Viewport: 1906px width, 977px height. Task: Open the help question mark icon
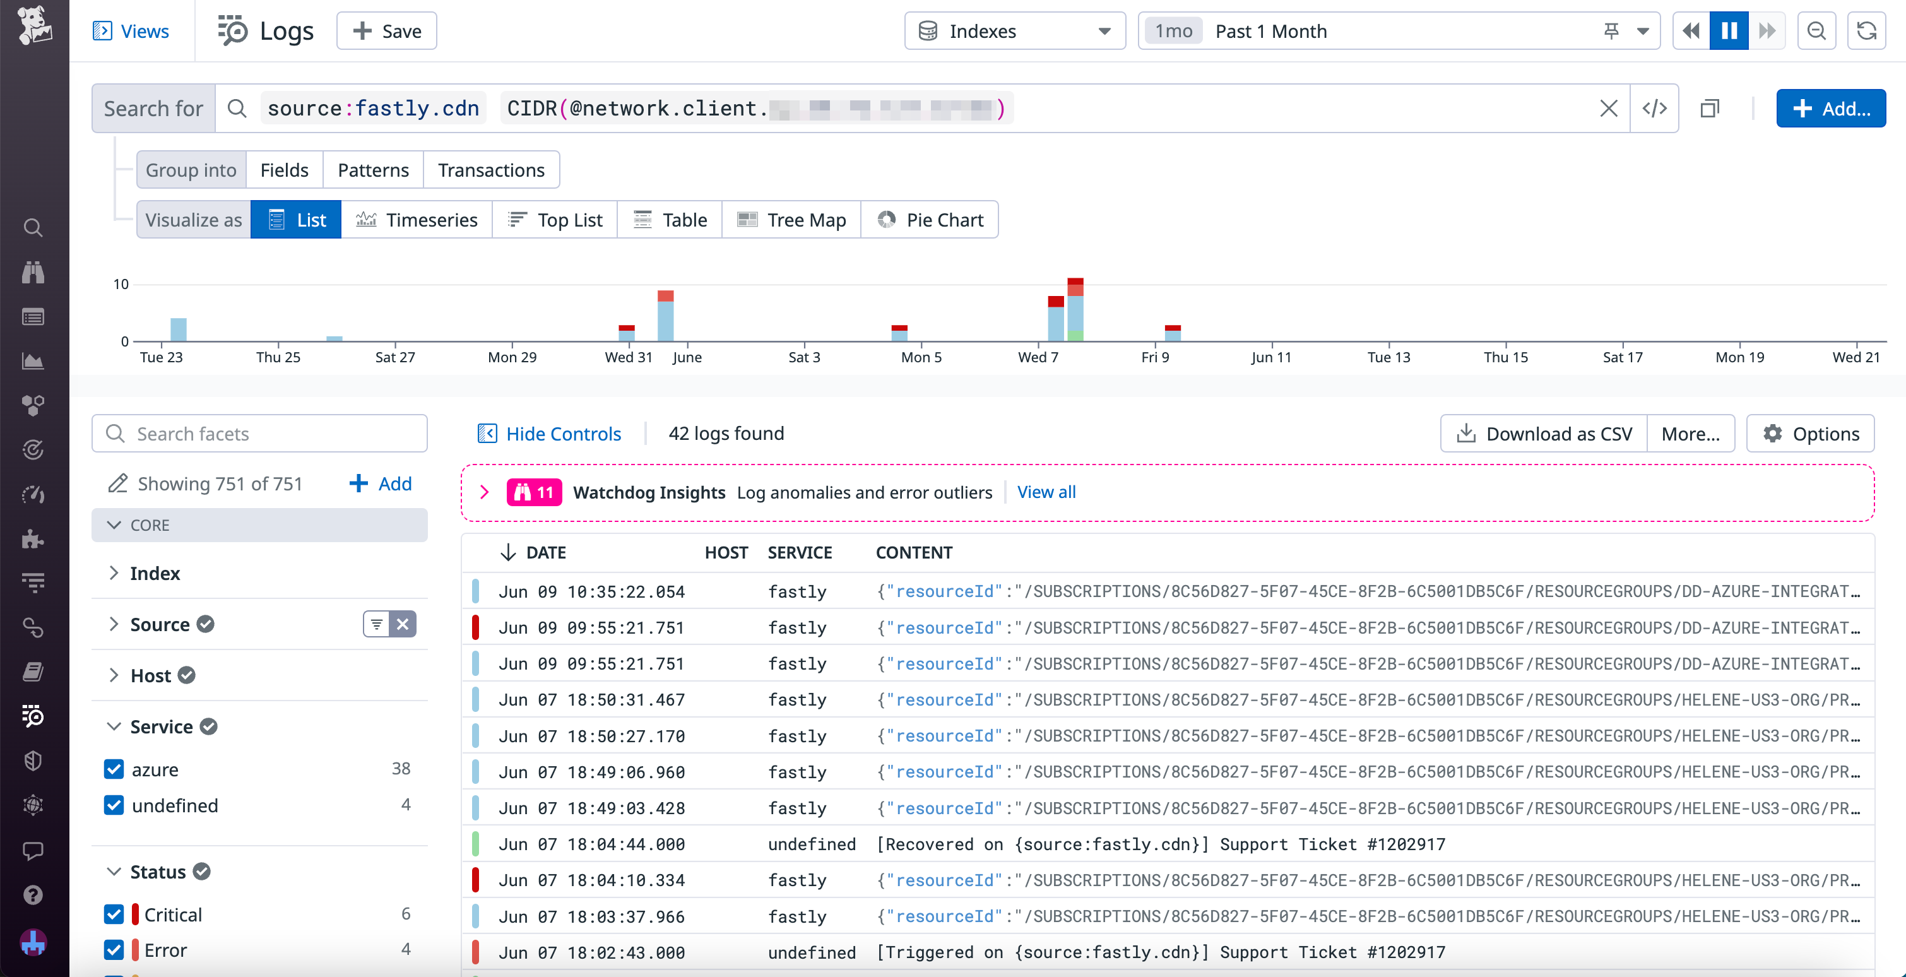tap(33, 896)
